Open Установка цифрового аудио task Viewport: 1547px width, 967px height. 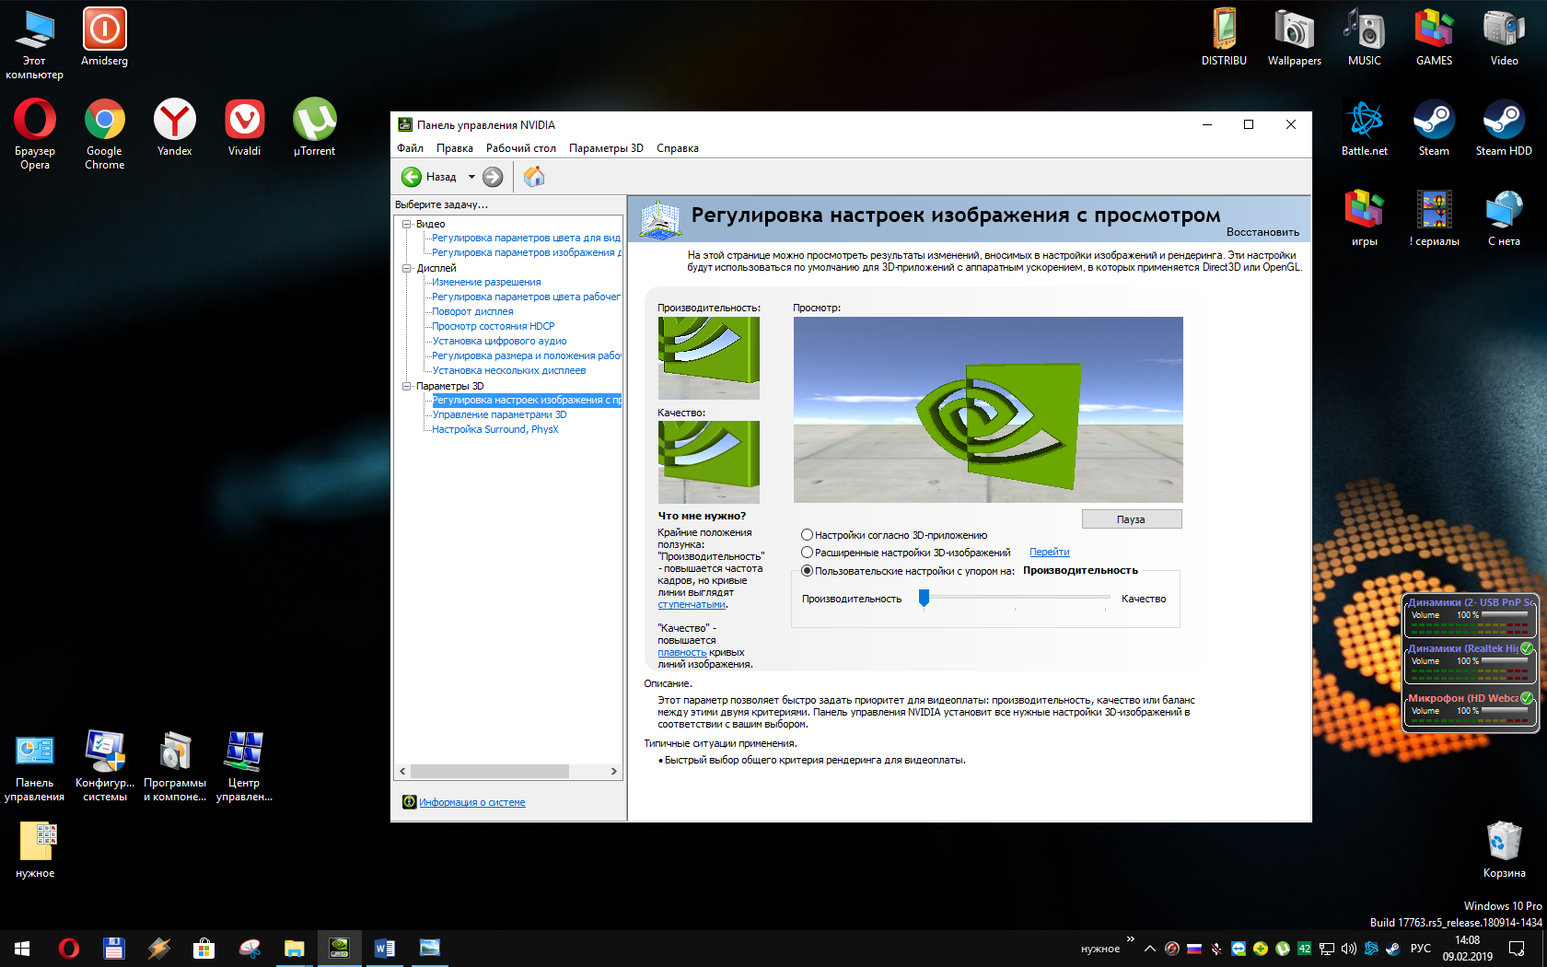pyautogui.click(x=499, y=342)
